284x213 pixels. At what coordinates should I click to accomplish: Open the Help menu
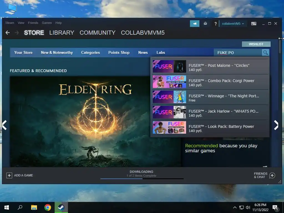point(59,23)
